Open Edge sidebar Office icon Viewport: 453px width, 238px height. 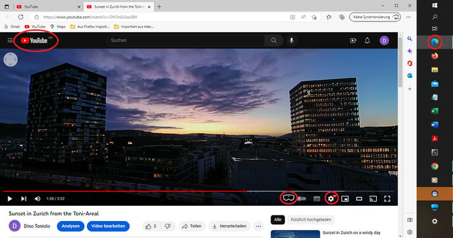point(410,63)
